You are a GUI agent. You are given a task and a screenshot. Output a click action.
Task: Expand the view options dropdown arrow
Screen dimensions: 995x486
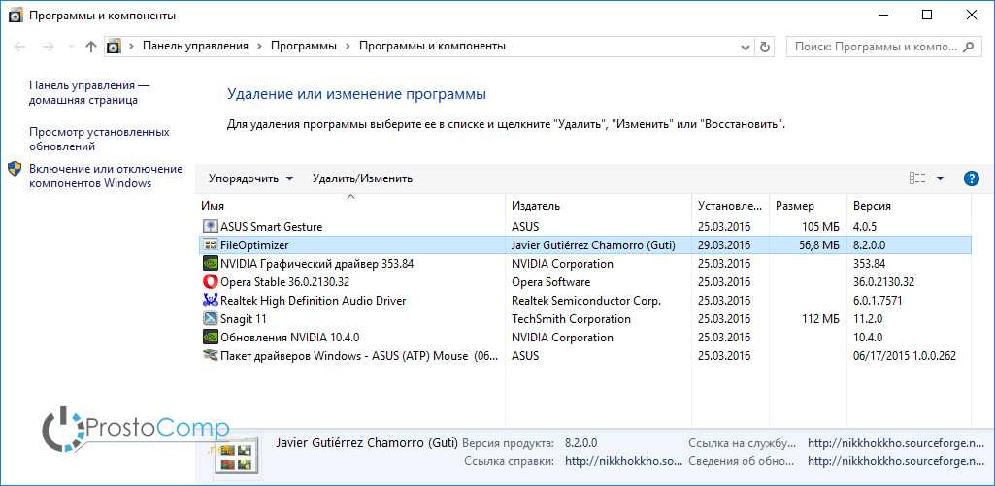click(x=940, y=178)
